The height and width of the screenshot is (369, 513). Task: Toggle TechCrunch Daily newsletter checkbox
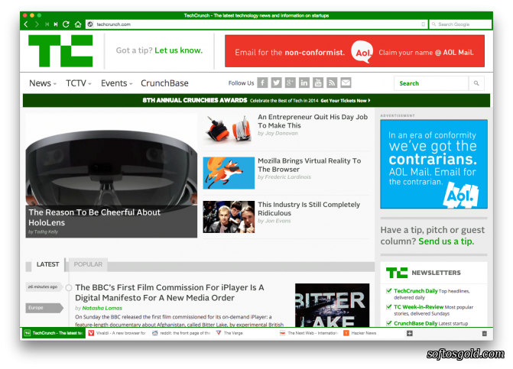[388, 290]
